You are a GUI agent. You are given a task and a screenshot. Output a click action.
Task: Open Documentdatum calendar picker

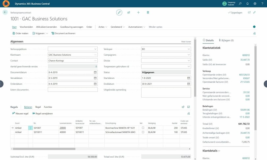pyautogui.click(x=95, y=72)
